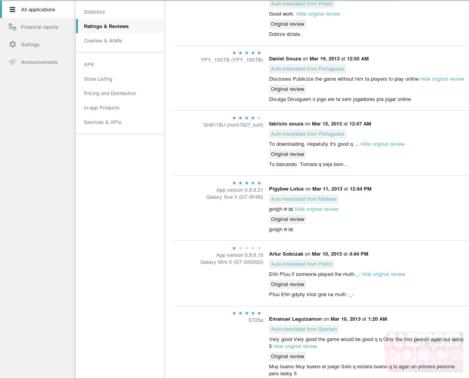This screenshot has height=378, width=469.
Task: Click Galaxy Mini II (GT-S6500D) device text
Action: click(232, 262)
